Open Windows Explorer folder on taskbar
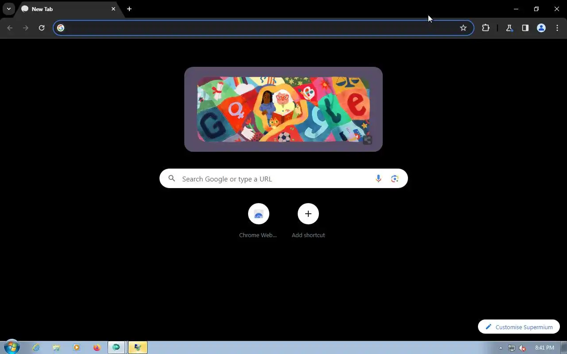Screen dimensions: 567x354 pyautogui.click(x=56, y=347)
